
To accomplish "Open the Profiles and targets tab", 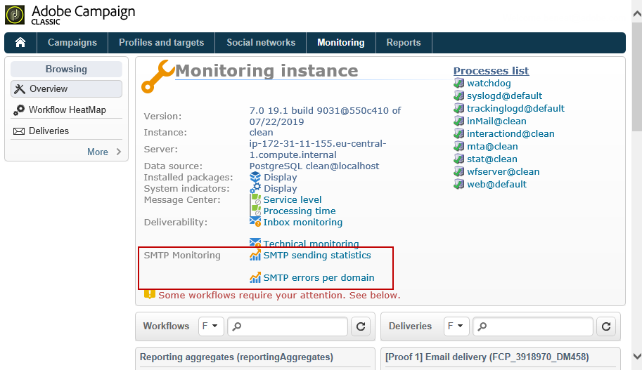I will 161,43.
